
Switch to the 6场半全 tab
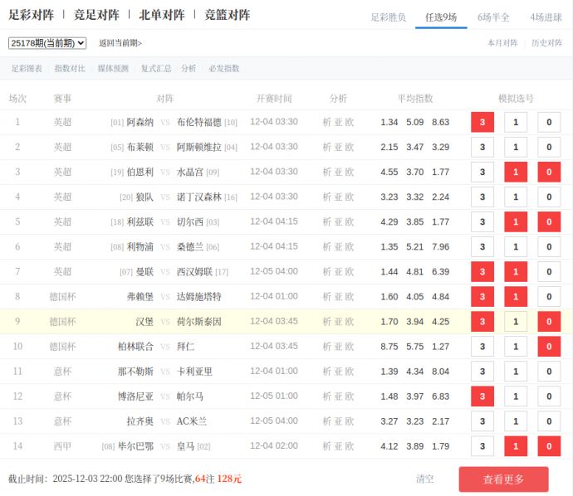tap(493, 17)
